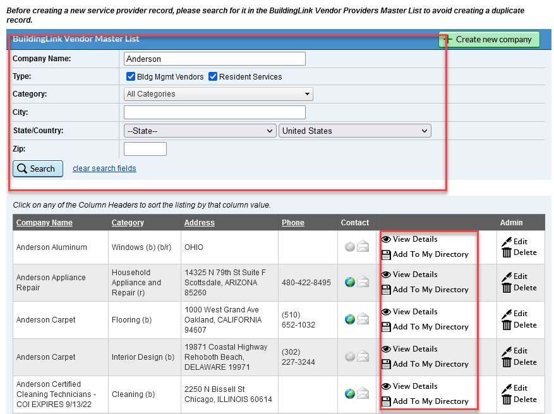Click the Search magnifier button
This screenshot has width=554, height=414.
[x=38, y=169]
